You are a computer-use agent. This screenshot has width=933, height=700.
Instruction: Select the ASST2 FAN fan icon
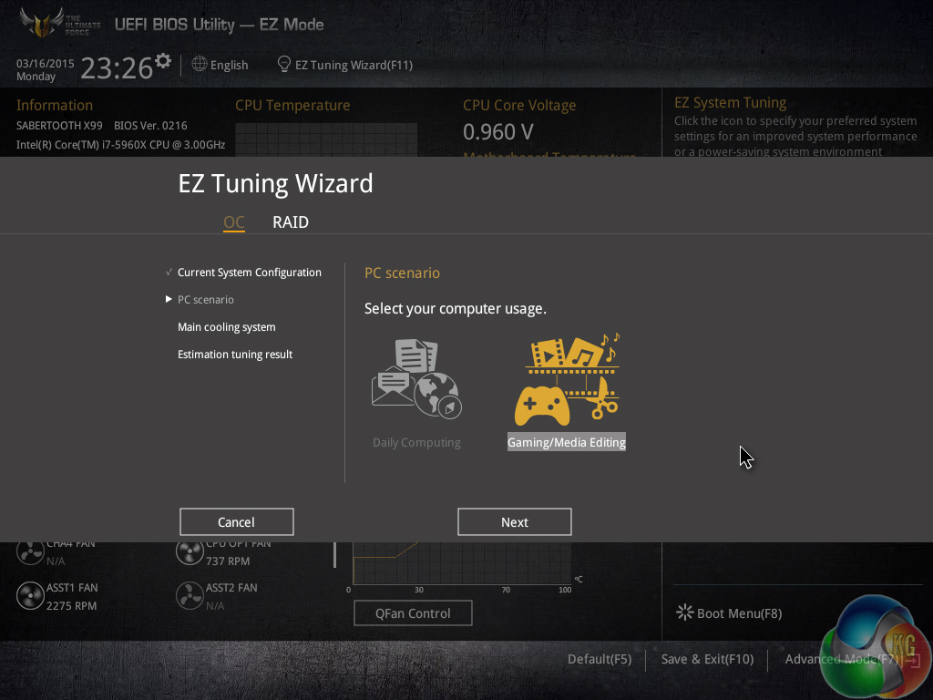click(x=190, y=596)
